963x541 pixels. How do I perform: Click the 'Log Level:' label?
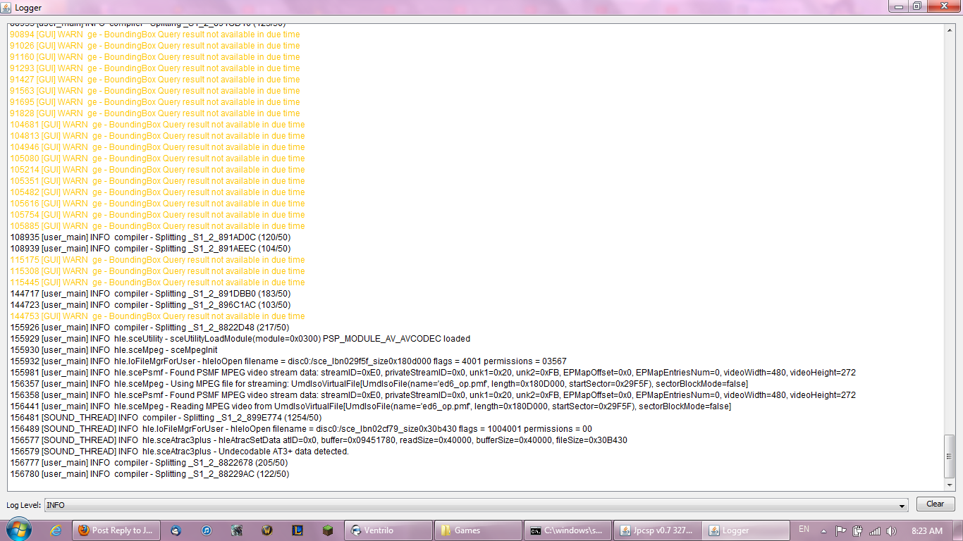point(24,505)
